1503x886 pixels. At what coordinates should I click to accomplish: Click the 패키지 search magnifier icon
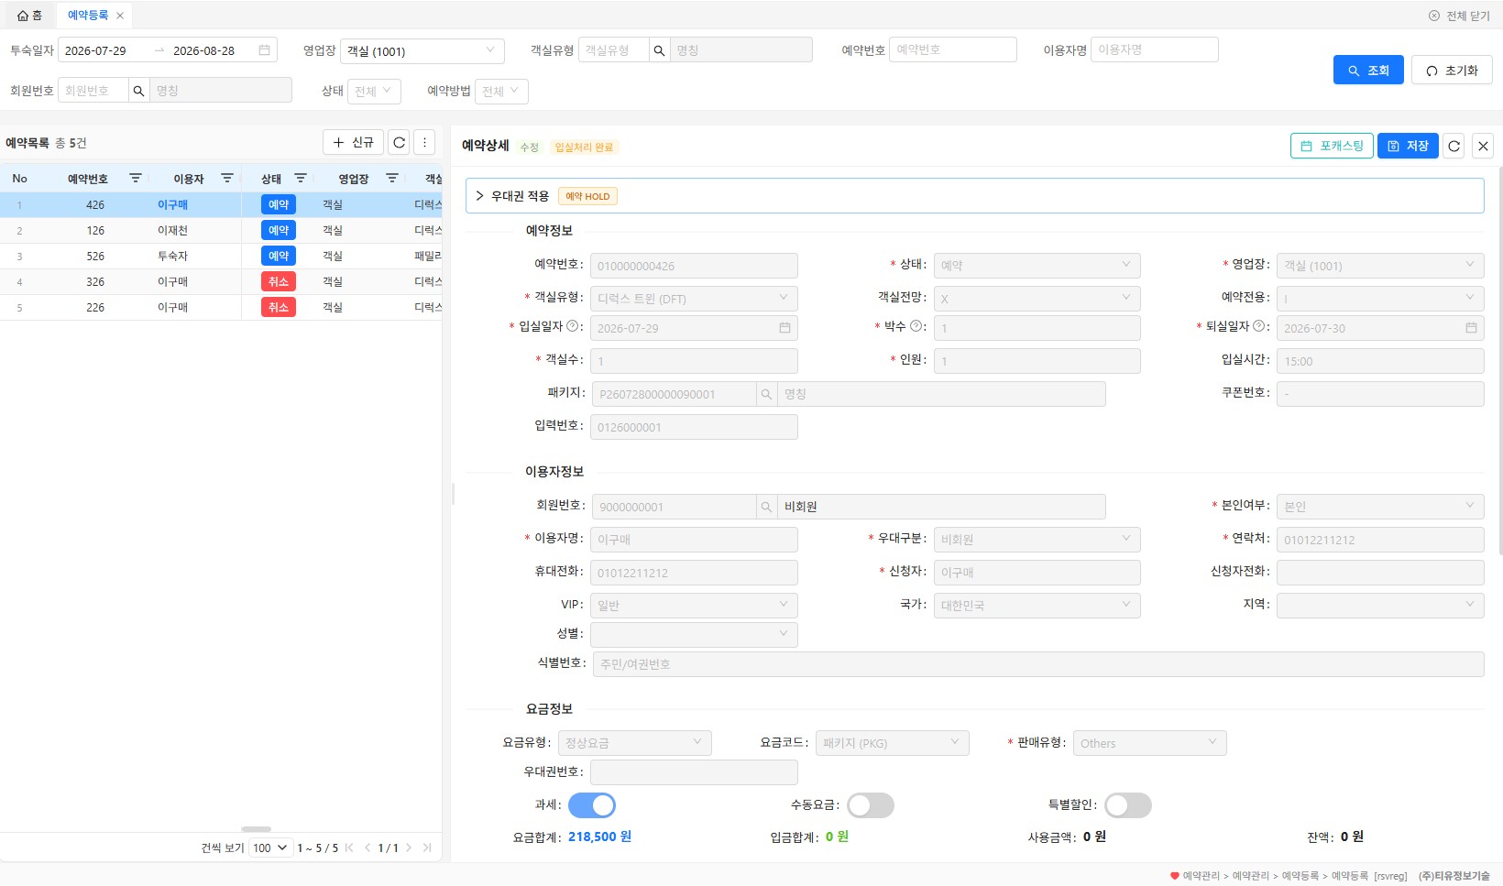(x=766, y=394)
